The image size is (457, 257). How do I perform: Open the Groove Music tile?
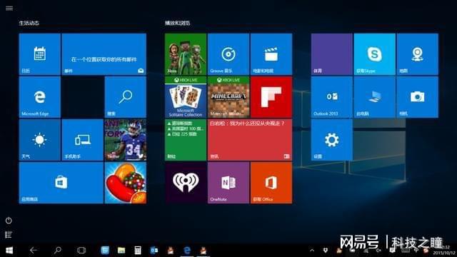pyautogui.click(x=228, y=54)
